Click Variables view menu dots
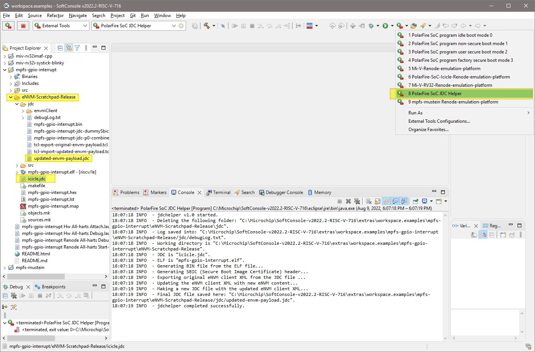Screen dimensions: 535x352 pos(521,235)
